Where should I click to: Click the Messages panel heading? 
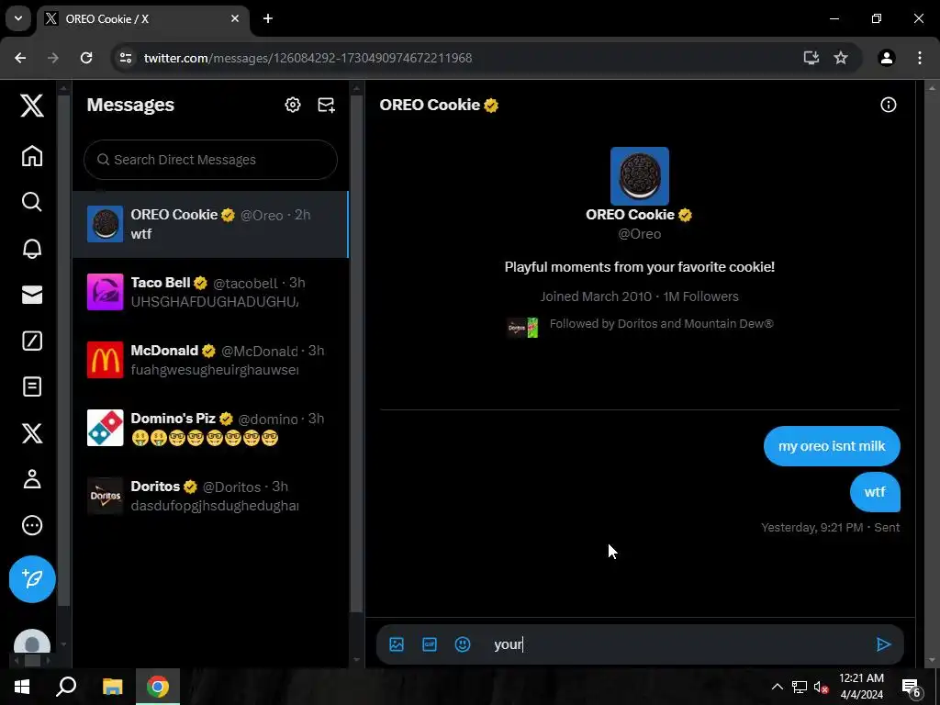tap(130, 105)
